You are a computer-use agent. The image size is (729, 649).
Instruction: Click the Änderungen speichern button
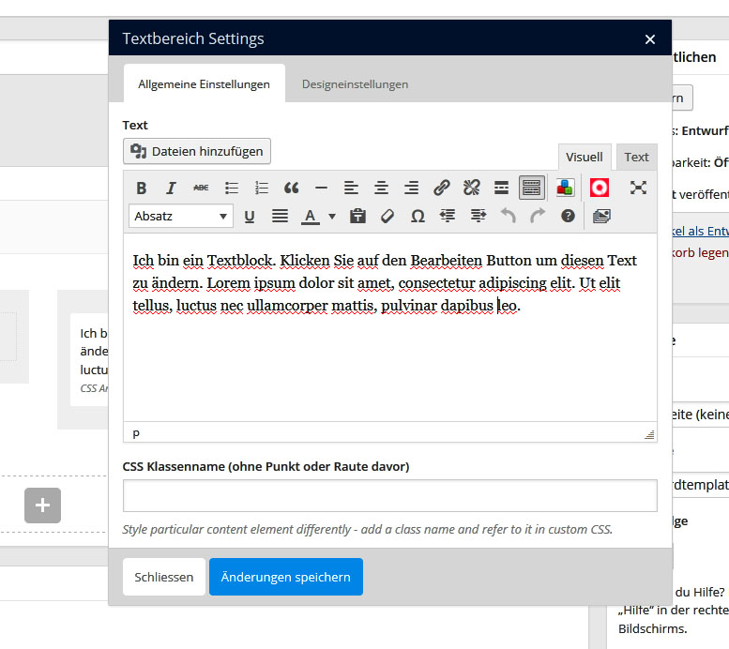click(x=285, y=577)
